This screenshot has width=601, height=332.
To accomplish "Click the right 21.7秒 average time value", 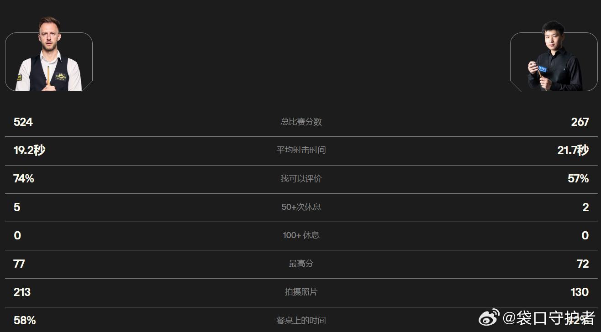I will (x=573, y=150).
